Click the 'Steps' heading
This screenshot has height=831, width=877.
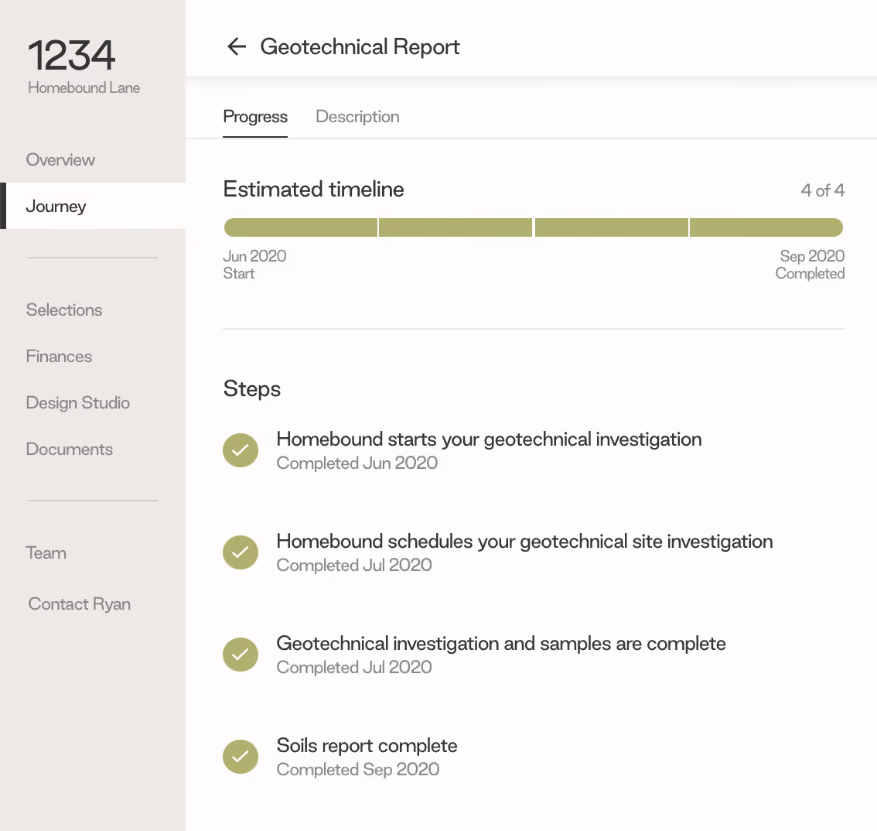point(251,389)
